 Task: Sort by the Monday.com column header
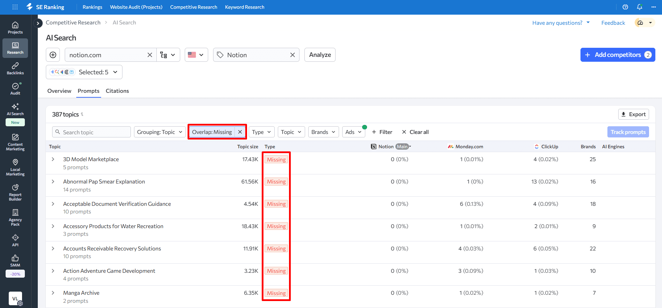tap(465, 147)
